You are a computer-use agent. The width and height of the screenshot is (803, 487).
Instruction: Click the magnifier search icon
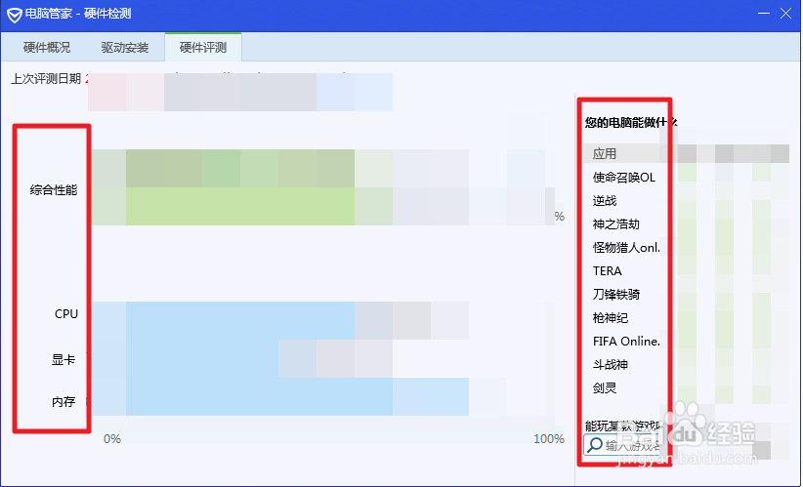[x=594, y=444]
